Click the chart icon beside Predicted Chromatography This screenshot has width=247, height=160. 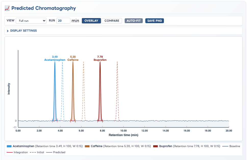coord(7,8)
